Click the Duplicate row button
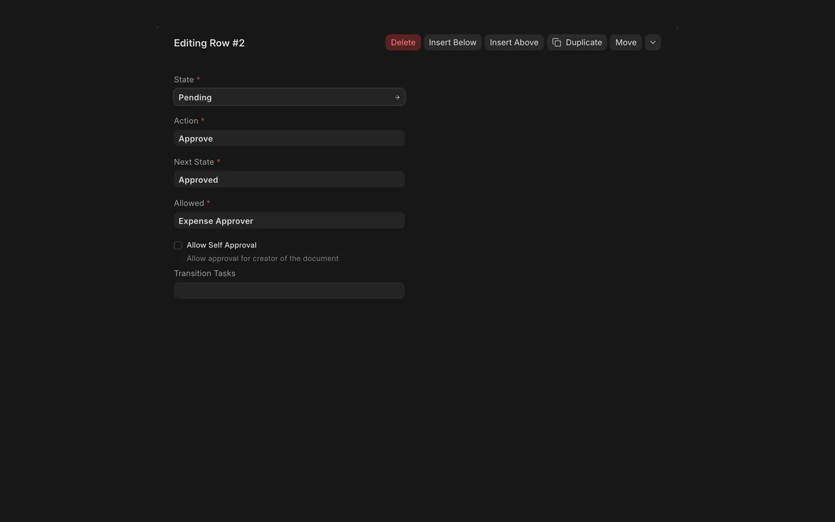This screenshot has width=835, height=522. pos(577,42)
